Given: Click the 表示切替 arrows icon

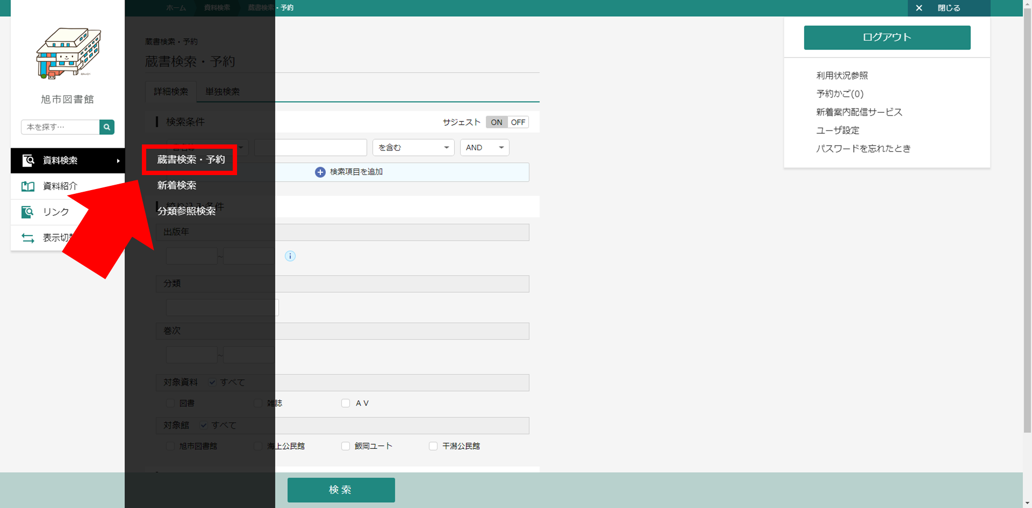Looking at the screenshot, I should [28, 237].
